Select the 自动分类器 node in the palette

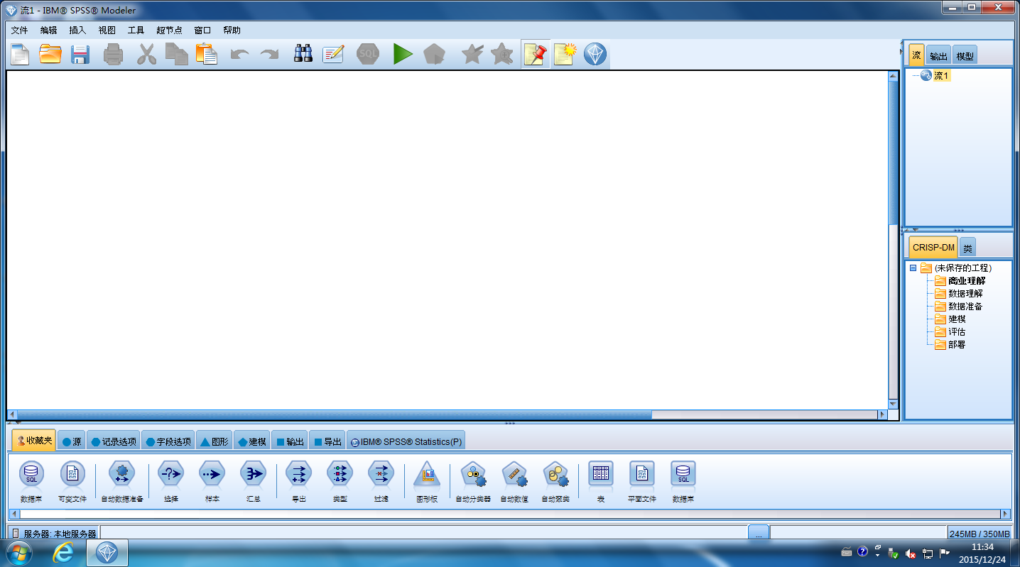(x=472, y=474)
